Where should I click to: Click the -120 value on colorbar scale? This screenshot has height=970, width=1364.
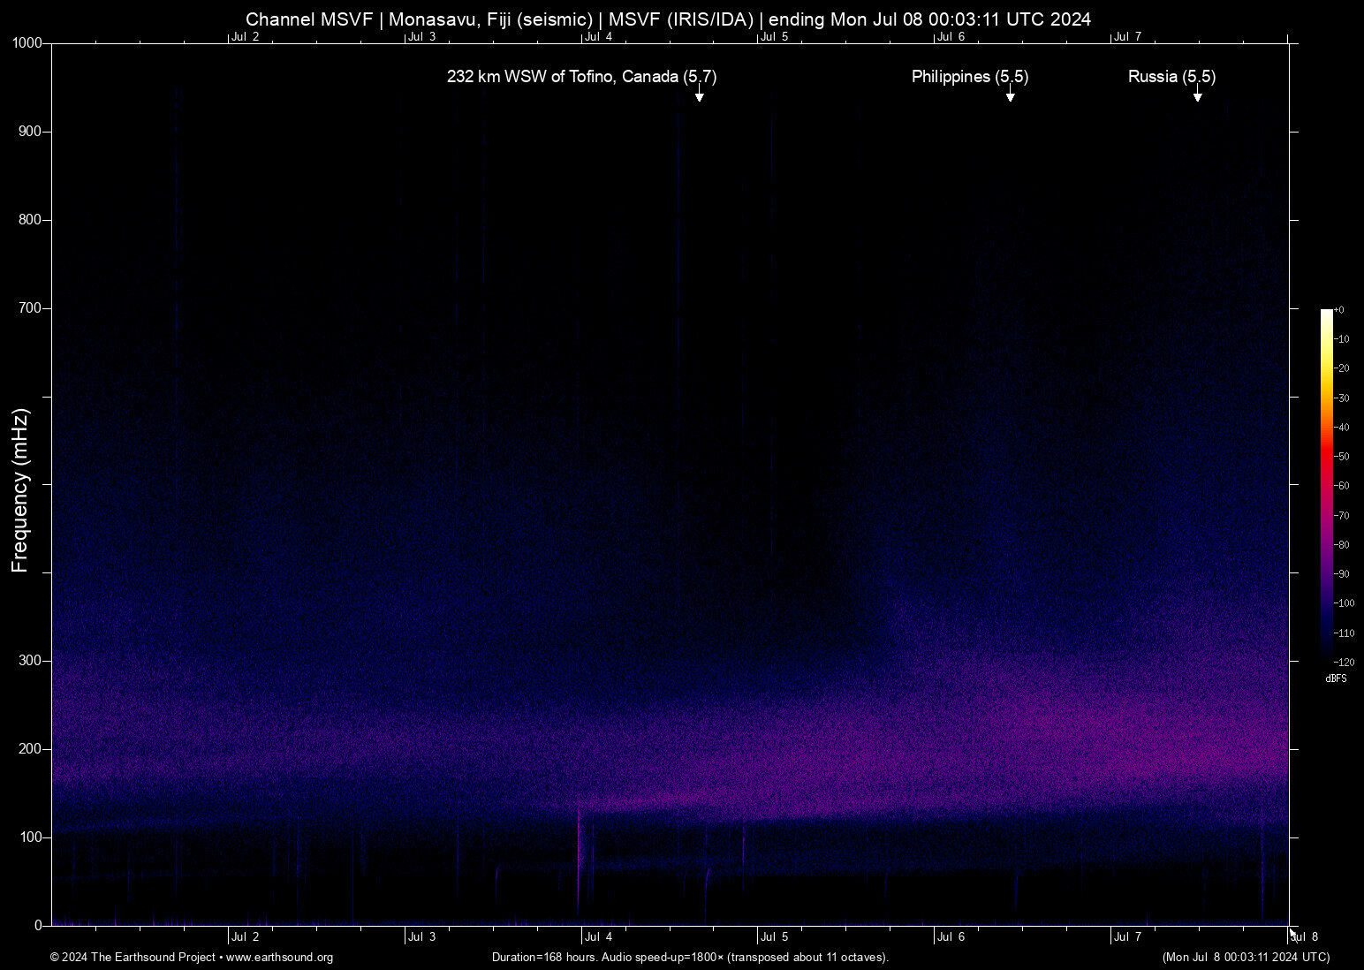click(x=1345, y=662)
